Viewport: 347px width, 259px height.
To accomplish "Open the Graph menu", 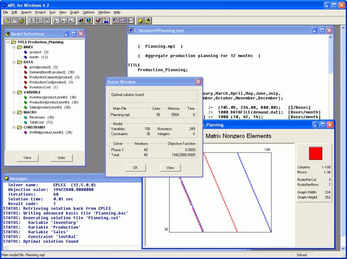I will tap(74, 12).
